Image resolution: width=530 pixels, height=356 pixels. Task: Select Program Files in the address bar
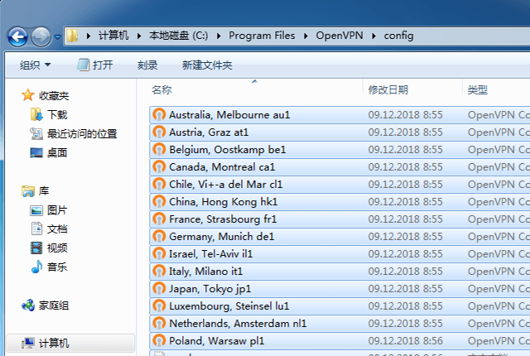262,36
